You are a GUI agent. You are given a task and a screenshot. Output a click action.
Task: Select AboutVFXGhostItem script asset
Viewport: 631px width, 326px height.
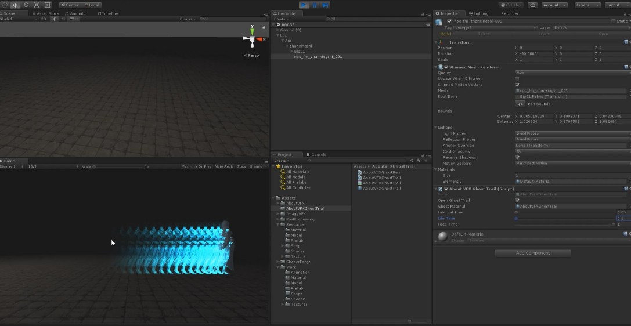[x=379, y=172]
